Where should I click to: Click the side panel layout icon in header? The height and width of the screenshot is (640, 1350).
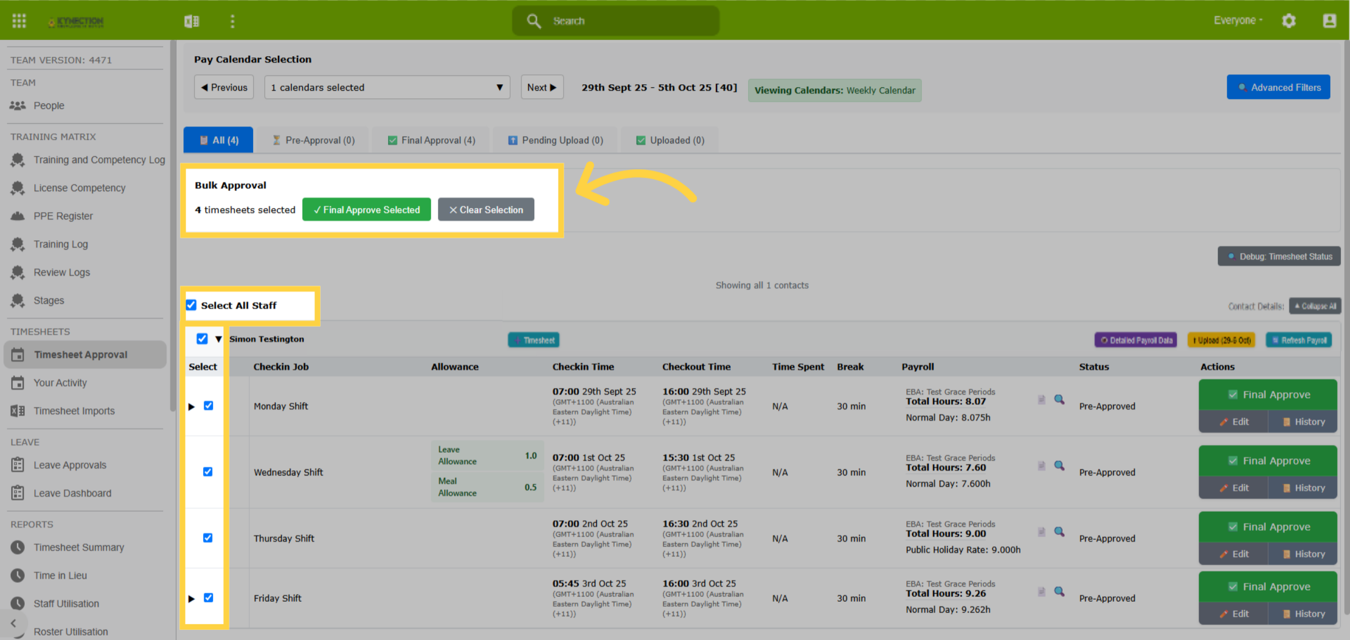tap(191, 21)
